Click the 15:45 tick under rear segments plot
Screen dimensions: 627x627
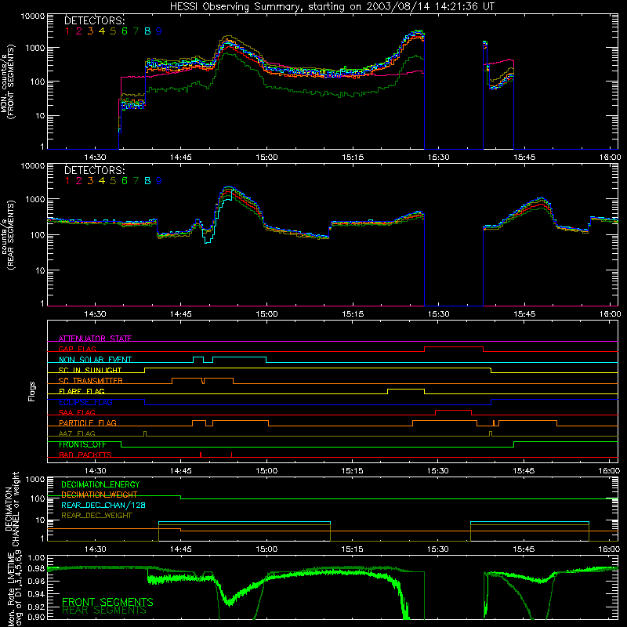524,314
